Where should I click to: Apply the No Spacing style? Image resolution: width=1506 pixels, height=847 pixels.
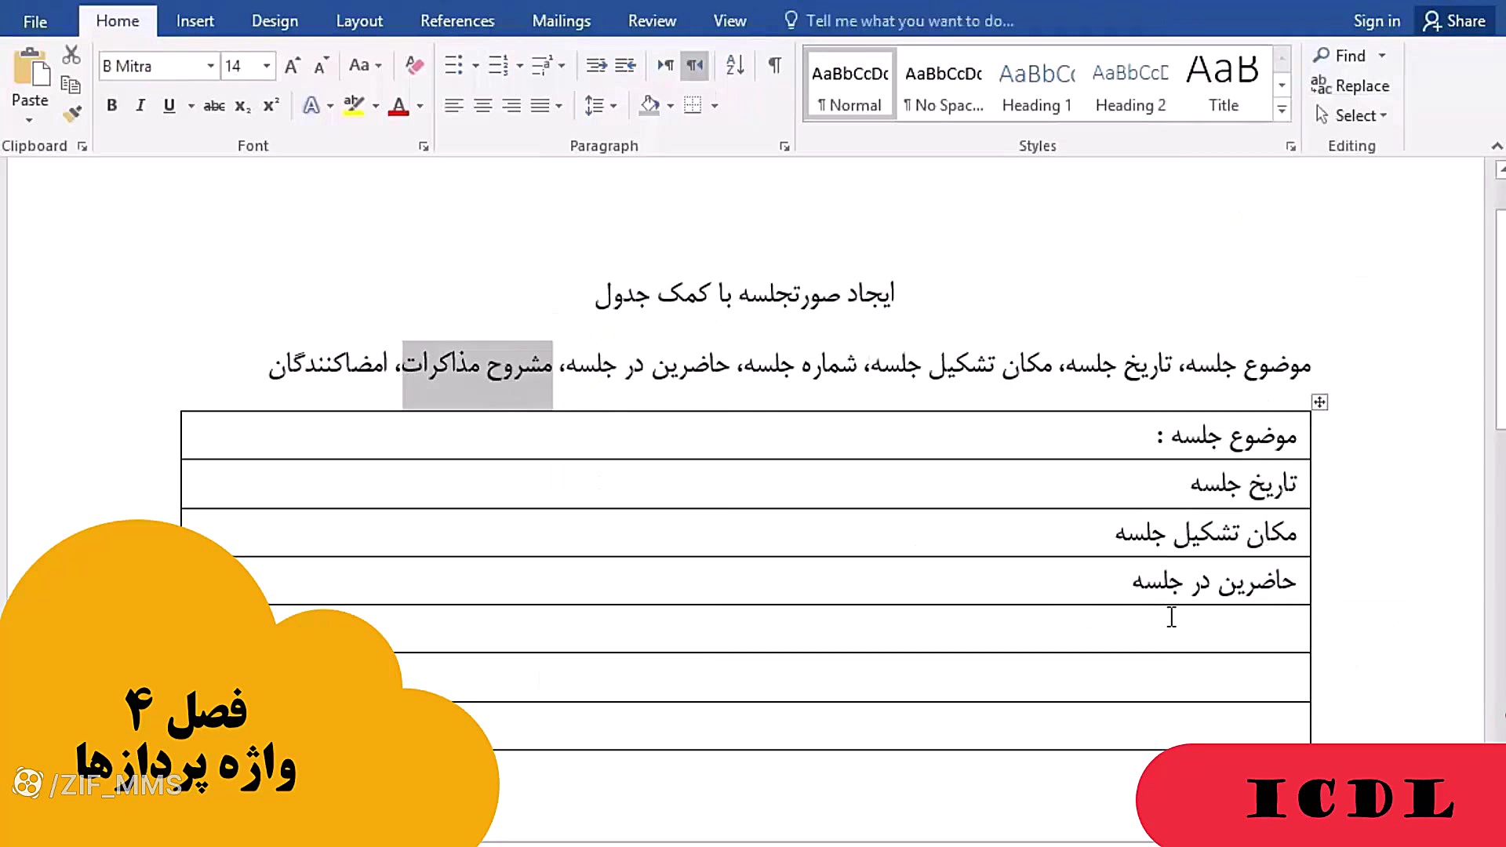pyautogui.click(x=943, y=85)
